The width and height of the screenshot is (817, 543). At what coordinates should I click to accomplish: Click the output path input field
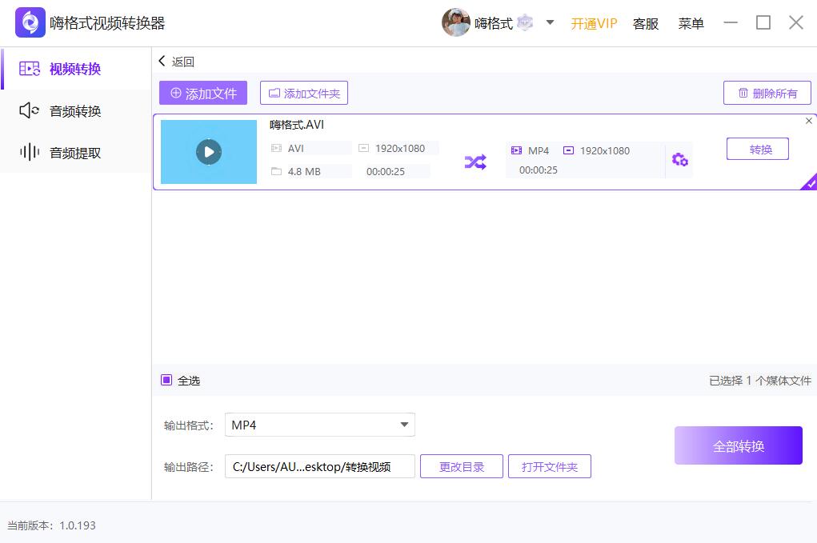coord(319,466)
